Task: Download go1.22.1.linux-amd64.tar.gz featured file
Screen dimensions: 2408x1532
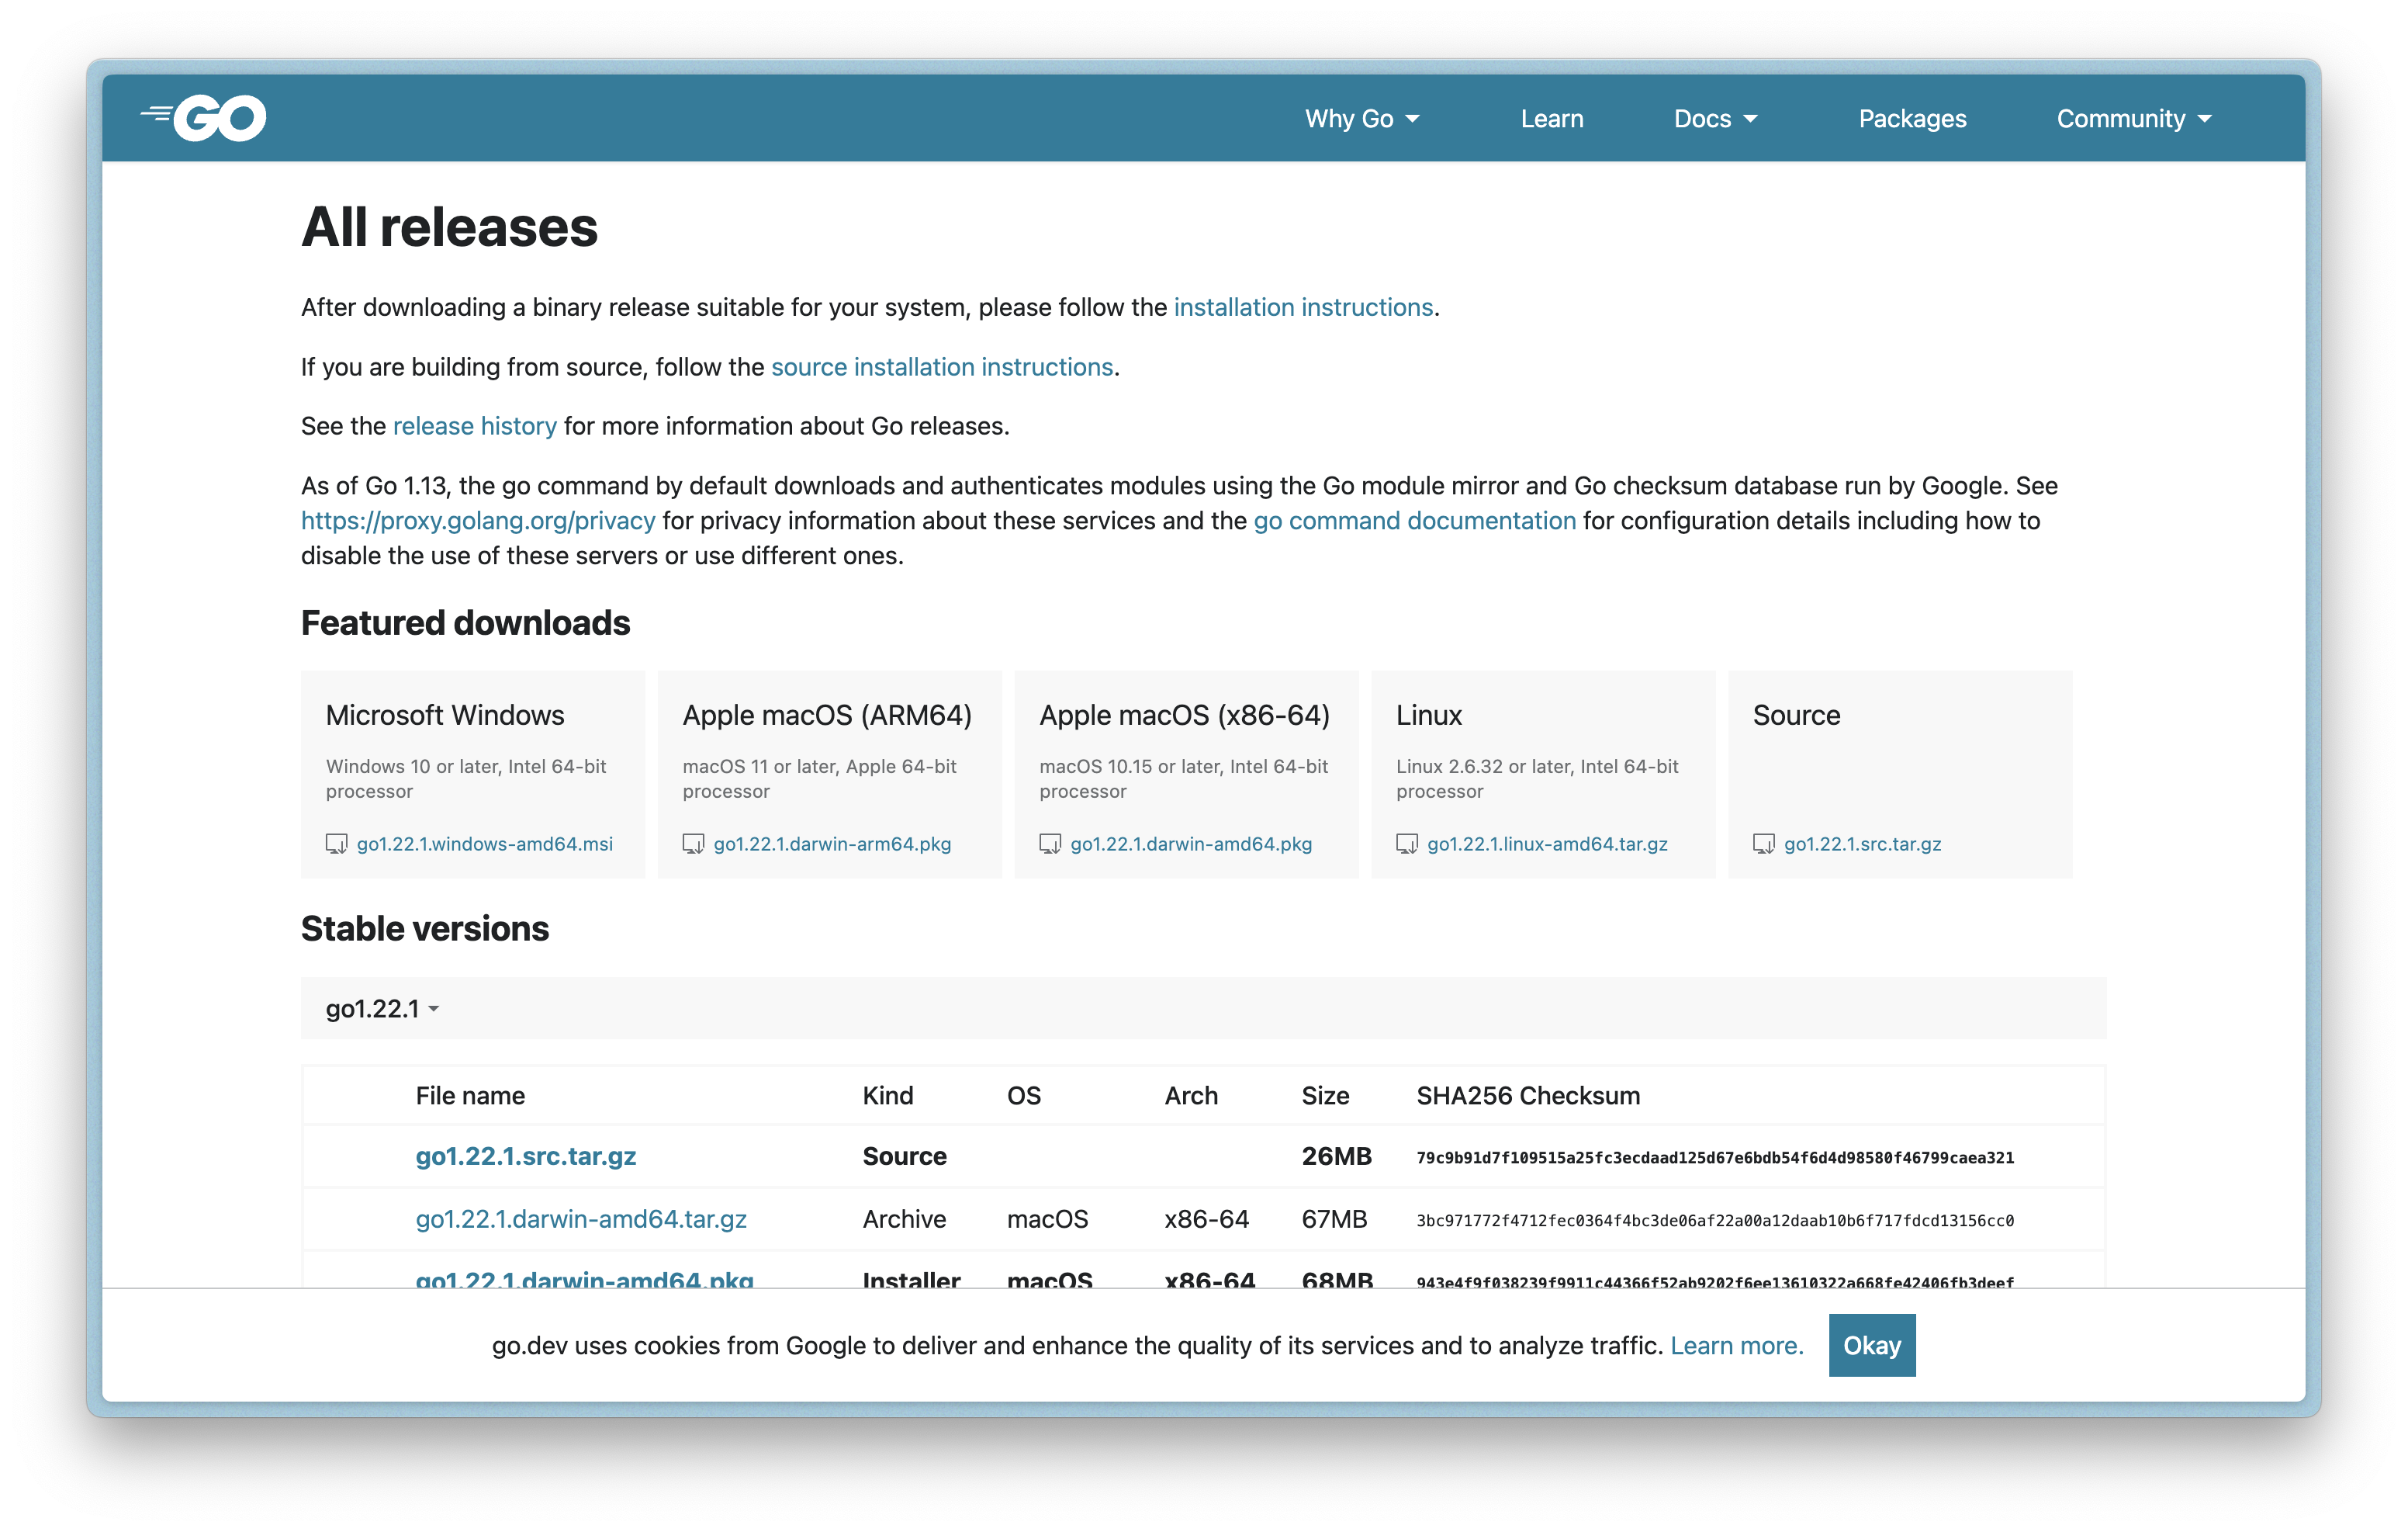Action: coord(1547,844)
